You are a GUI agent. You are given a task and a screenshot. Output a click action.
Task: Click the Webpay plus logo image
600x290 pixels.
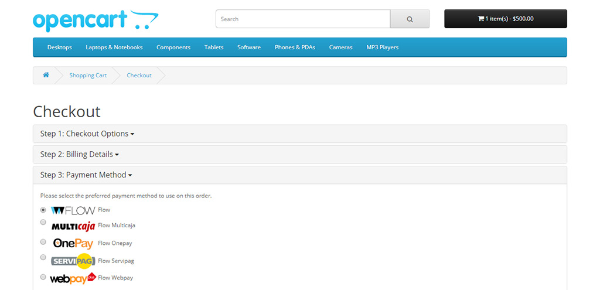73,278
